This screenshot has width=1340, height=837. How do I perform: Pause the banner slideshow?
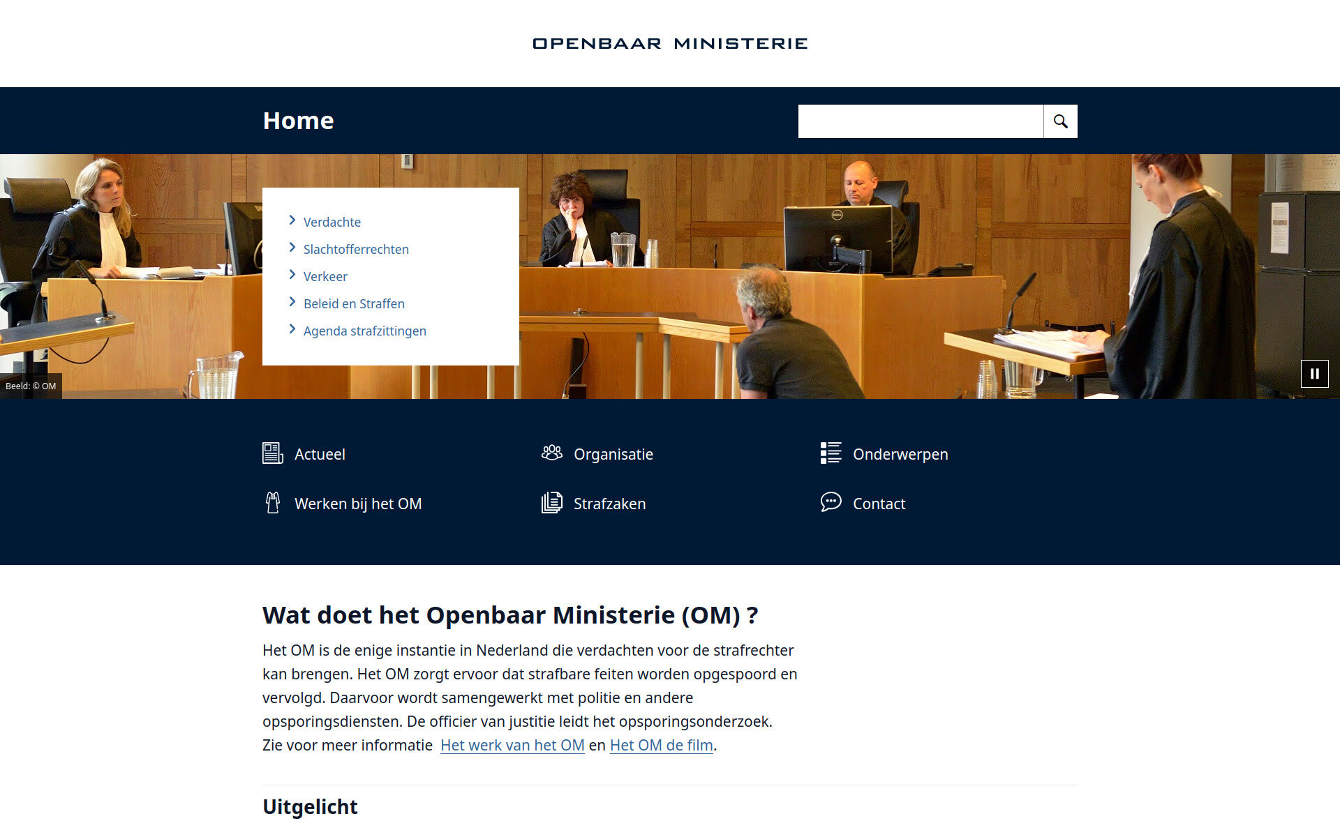[x=1314, y=374]
